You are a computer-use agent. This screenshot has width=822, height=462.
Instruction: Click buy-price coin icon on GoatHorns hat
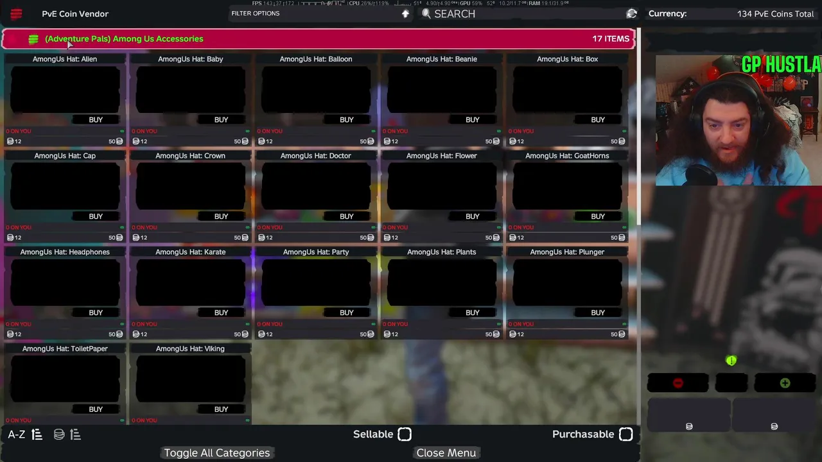coord(622,237)
